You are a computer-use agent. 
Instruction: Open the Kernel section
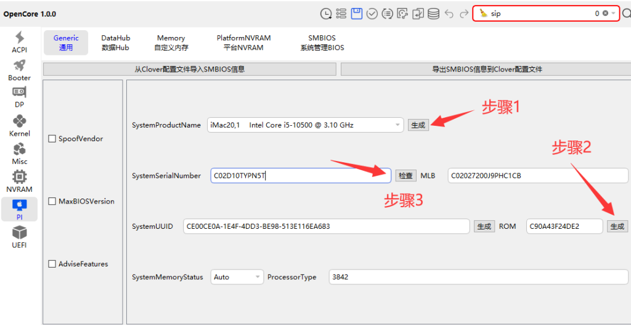[19, 126]
